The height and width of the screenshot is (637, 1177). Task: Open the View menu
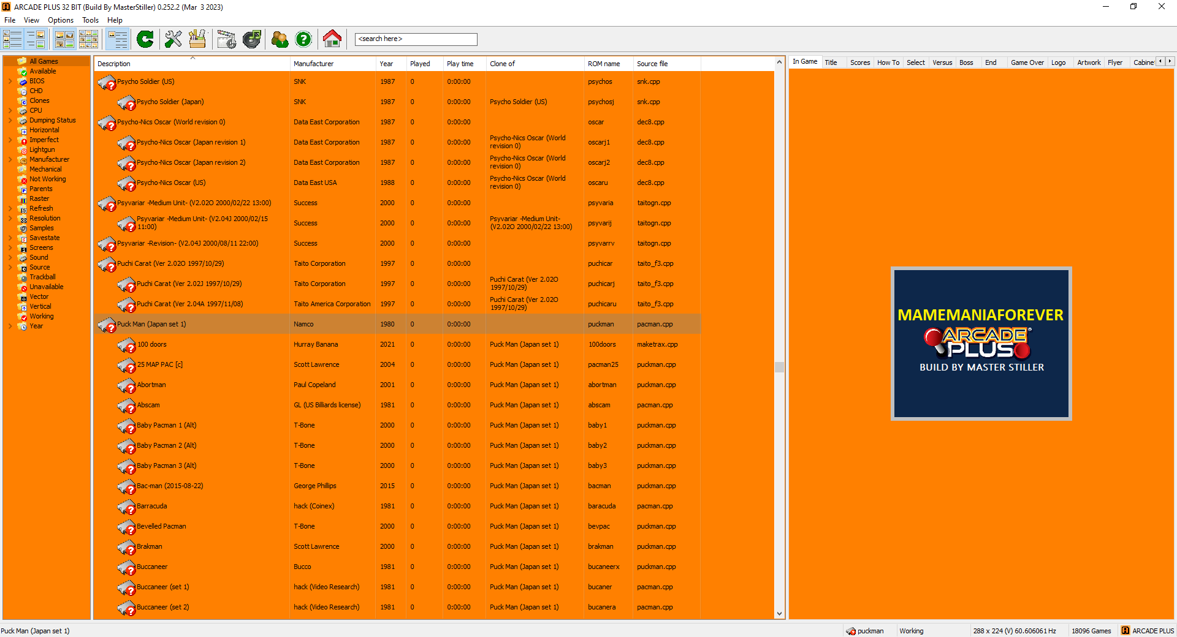coord(31,20)
